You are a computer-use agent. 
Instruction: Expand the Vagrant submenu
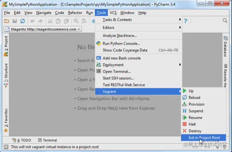tap(138, 91)
